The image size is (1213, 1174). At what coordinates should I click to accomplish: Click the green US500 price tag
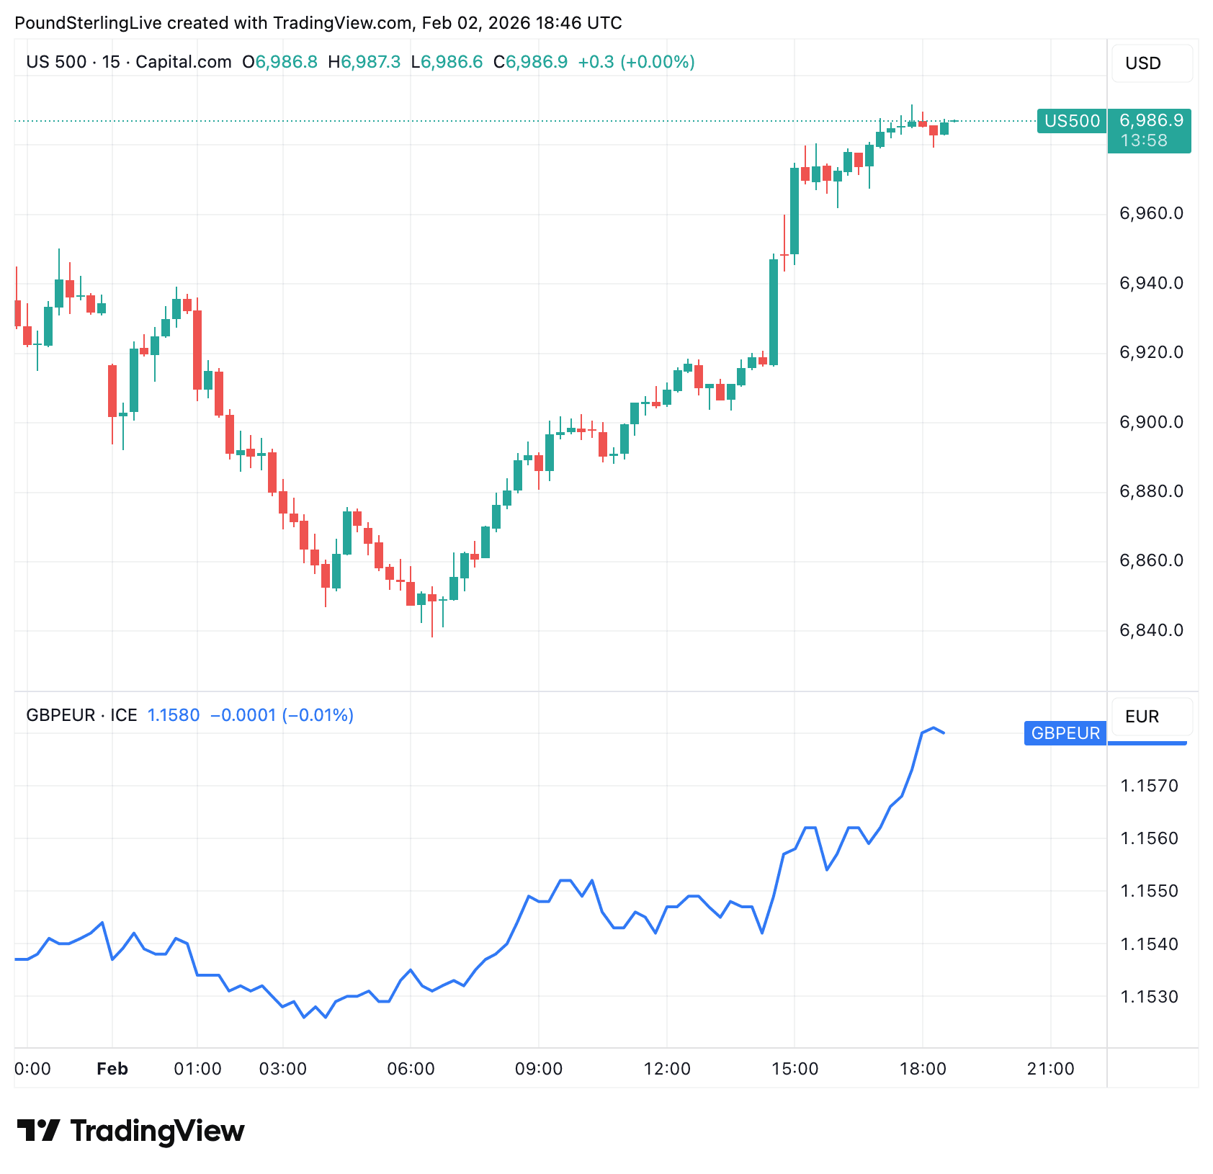(x=1072, y=121)
